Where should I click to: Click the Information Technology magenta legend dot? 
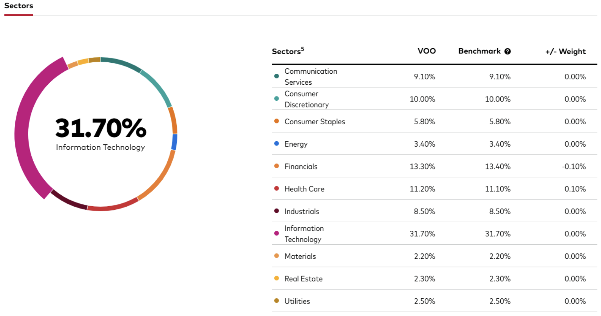(277, 233)
